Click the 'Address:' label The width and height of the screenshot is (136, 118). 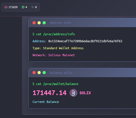pyautogui.click(x=39, y=41)
